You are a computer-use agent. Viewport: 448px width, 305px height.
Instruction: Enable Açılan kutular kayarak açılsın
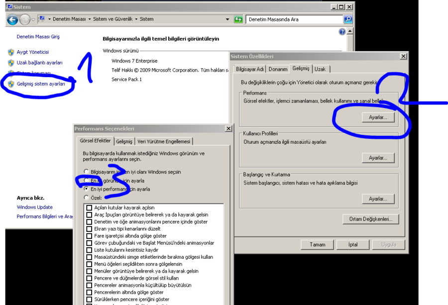89,207
